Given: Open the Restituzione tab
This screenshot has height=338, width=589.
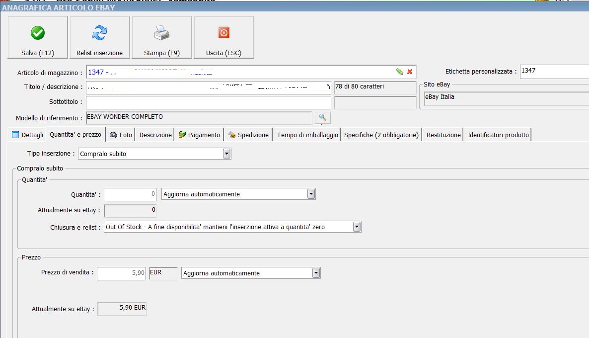Looking at the screenshot, I should [443, 135].
